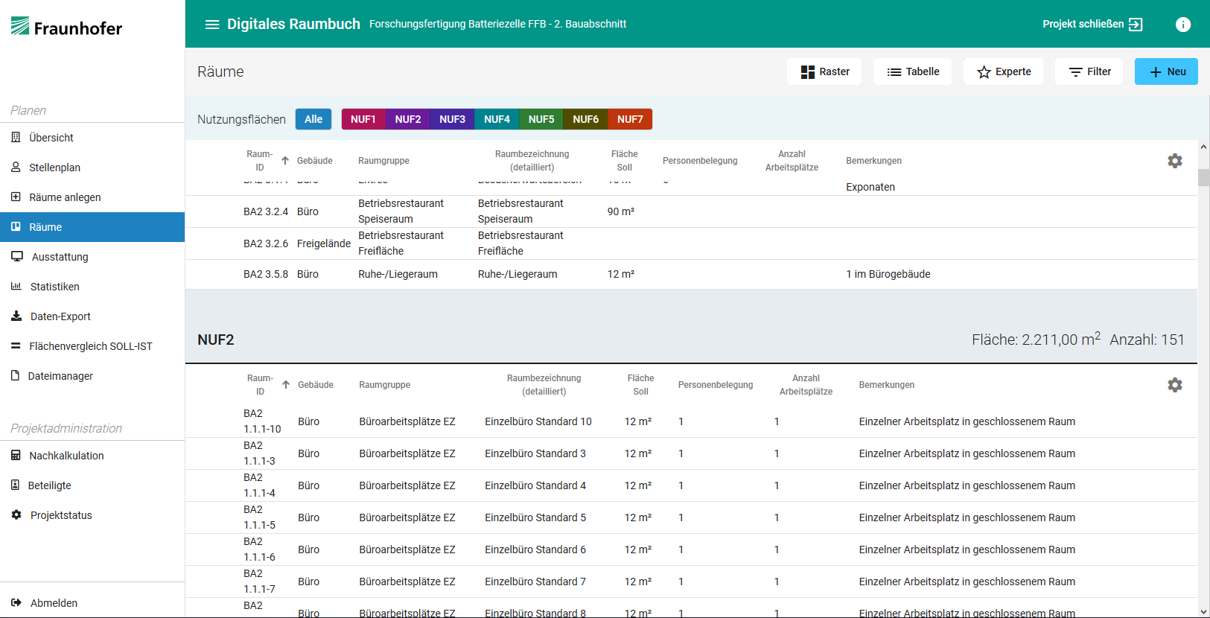1210x618 pixels.
Task: Open Flächenvergleich SOLL-IST page
Action: 90,346
